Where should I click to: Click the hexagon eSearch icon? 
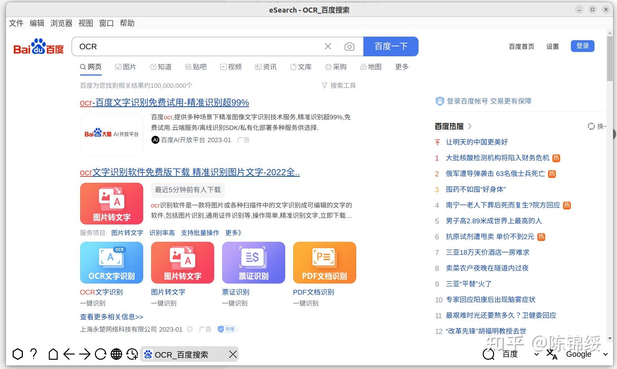(x=17, y=354)
